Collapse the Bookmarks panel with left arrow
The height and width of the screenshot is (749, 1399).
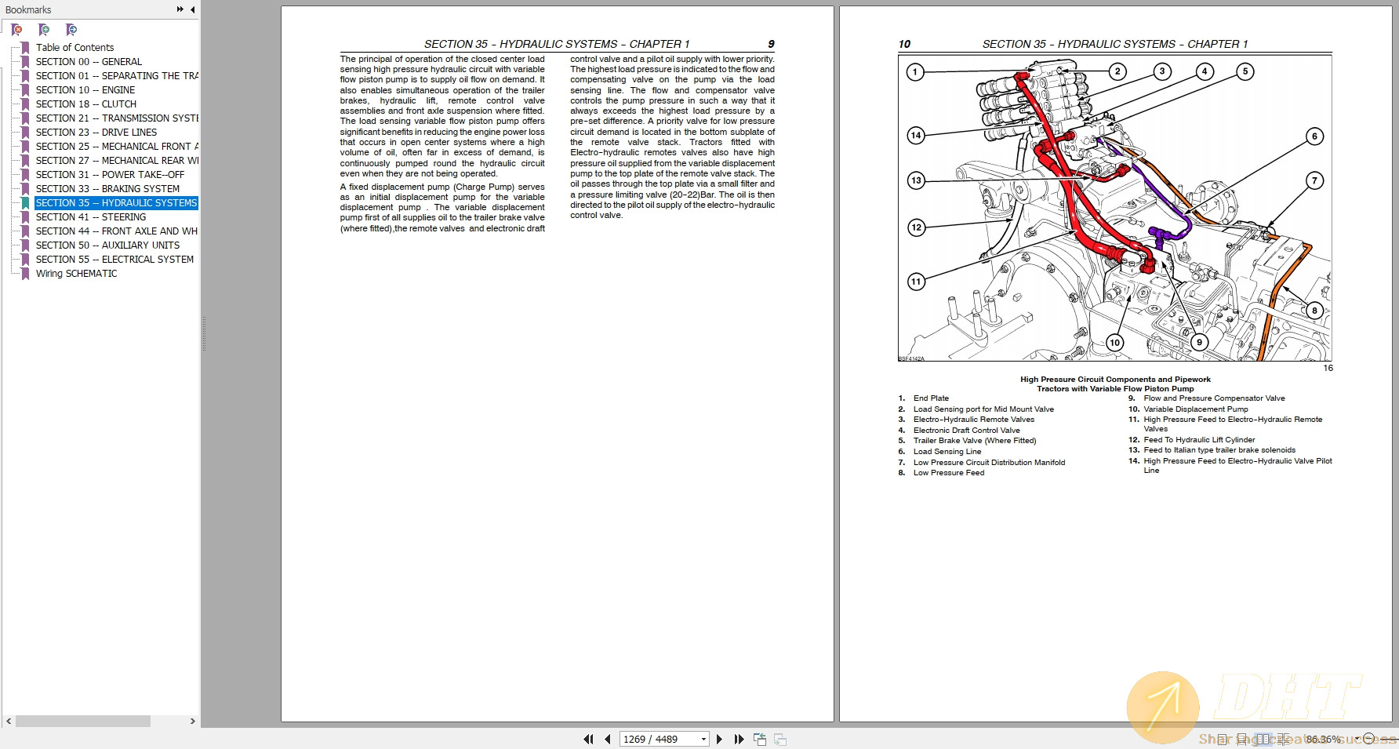pyautogui.click(x=192, y=9)
